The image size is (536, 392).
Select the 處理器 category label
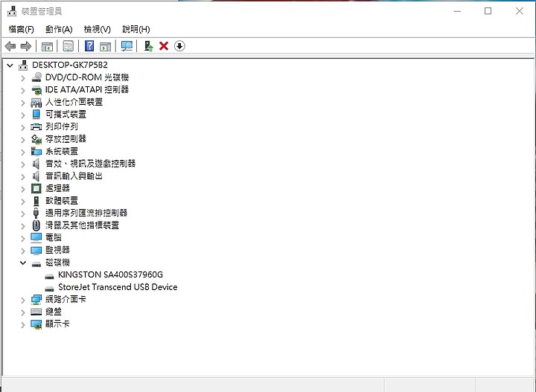(x=58, y=188)
